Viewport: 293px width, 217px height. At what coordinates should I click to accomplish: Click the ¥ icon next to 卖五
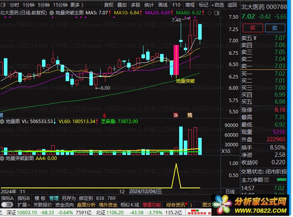tap(255, 38)
